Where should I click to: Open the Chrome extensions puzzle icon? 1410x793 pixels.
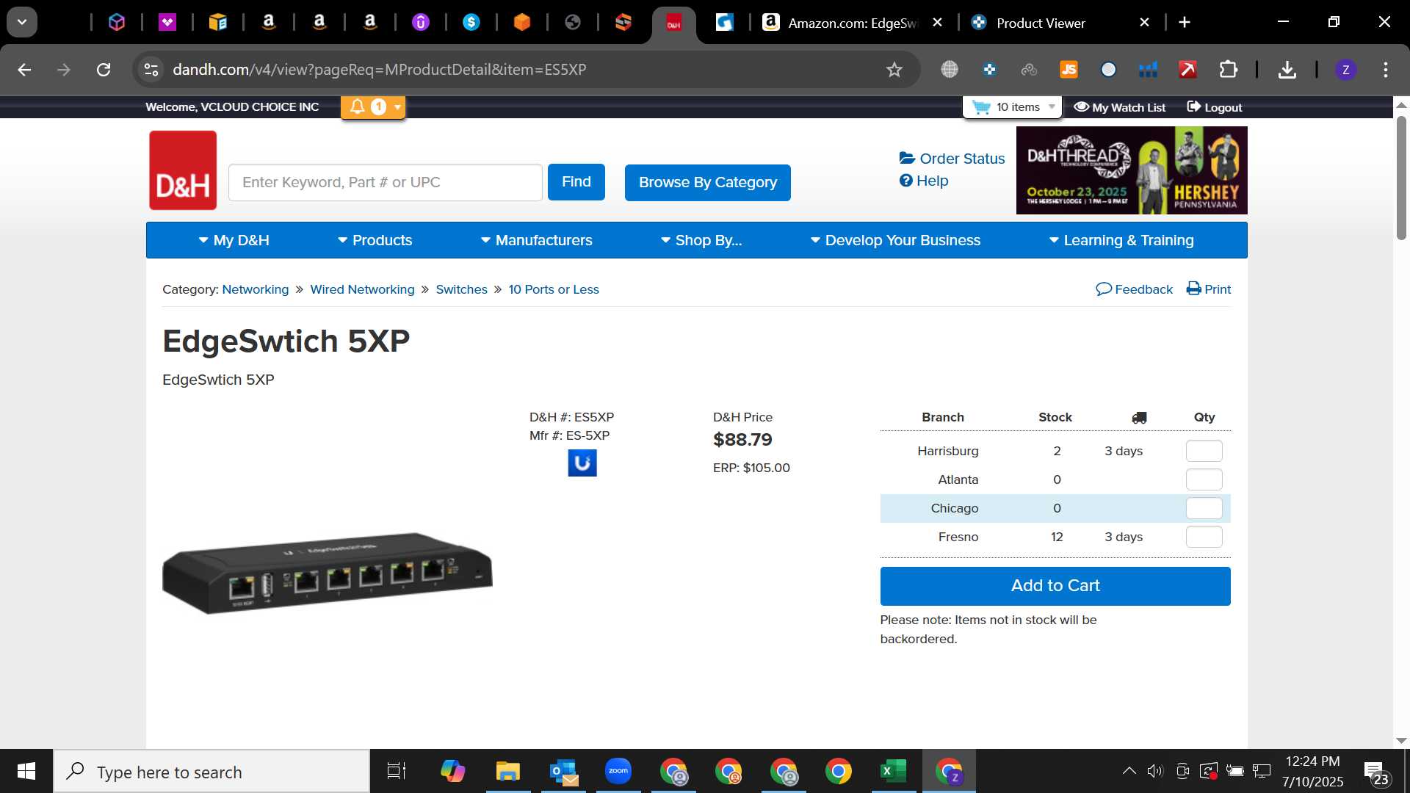[1228, 70]
